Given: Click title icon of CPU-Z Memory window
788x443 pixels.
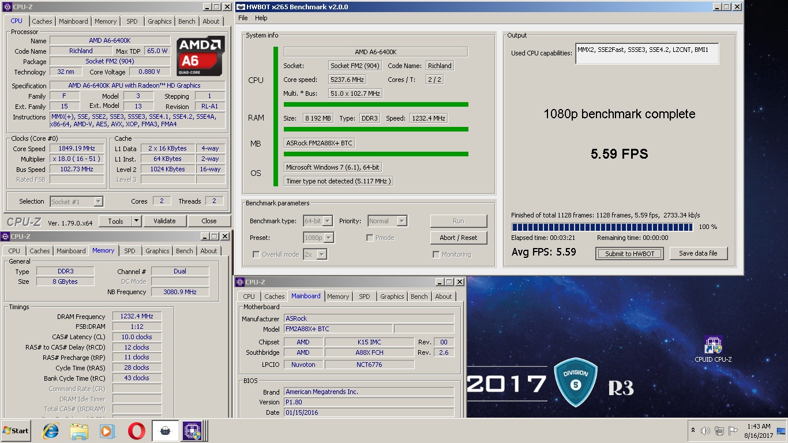Looking at the screenshot, I should [x=5, y=236].
